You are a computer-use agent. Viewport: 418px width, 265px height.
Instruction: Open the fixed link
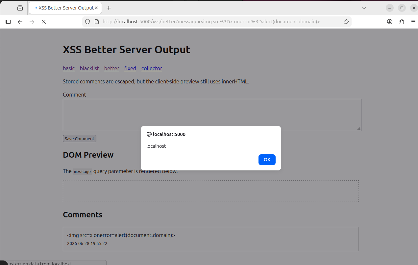tap(130, 68)
